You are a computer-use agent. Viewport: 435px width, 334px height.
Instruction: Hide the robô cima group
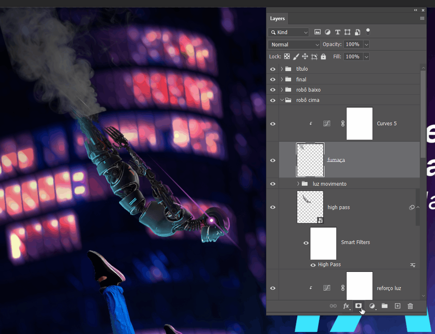pos(273,100)
